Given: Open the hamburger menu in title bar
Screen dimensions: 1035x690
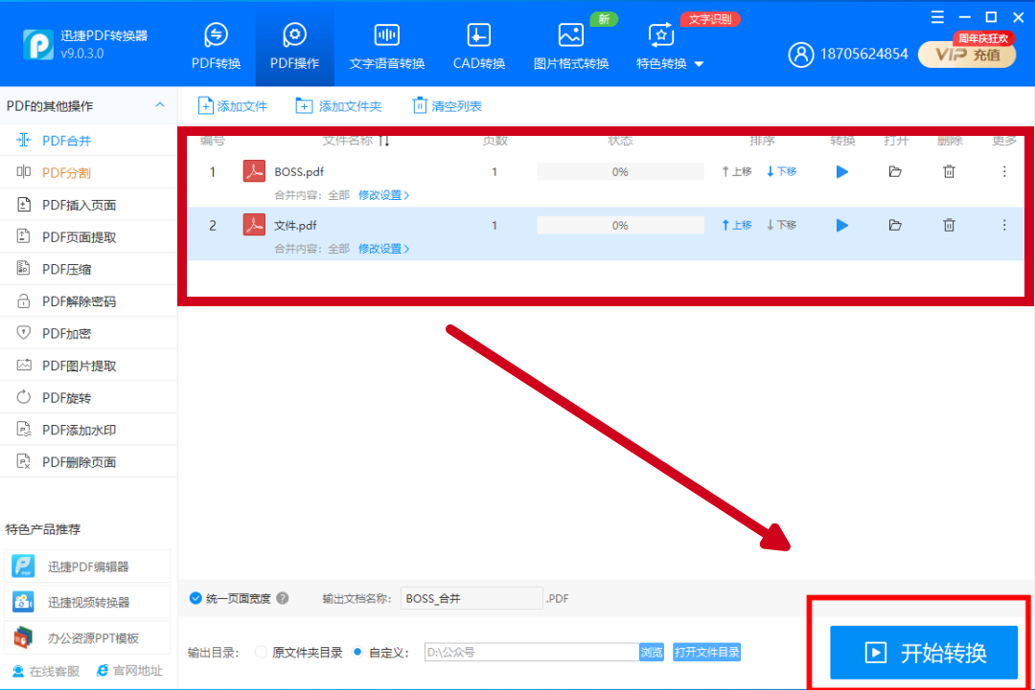Looking at the screenshot, I should pyautogui.click(x=935, y=17).
